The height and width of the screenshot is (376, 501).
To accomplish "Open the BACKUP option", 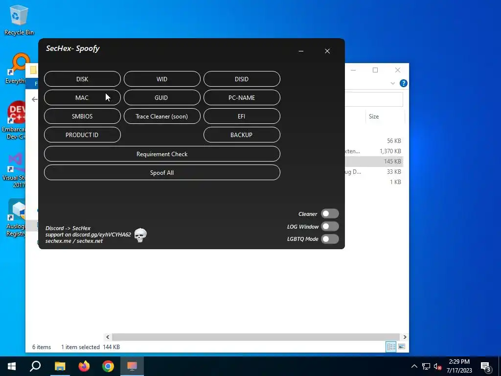I will (x=242, y=135).
